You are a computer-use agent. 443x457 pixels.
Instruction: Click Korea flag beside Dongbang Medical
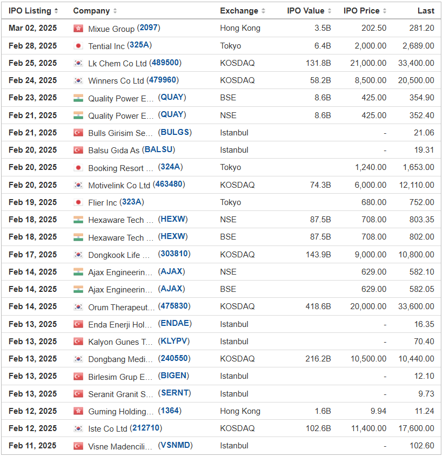(78, 359)
